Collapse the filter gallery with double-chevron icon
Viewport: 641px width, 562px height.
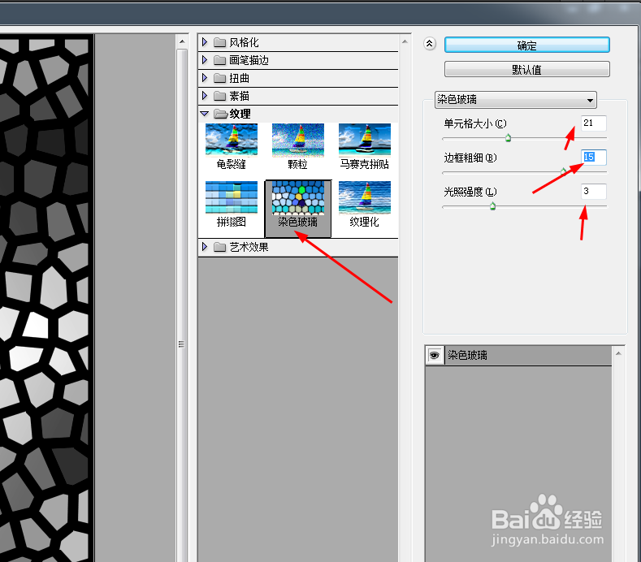[x=429, y=44]
